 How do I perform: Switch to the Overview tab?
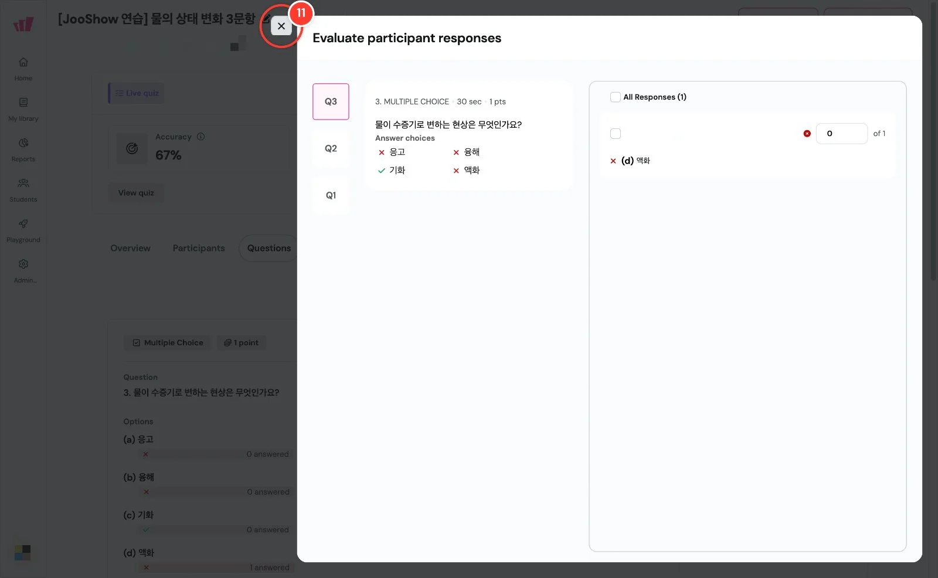(130, 248)
